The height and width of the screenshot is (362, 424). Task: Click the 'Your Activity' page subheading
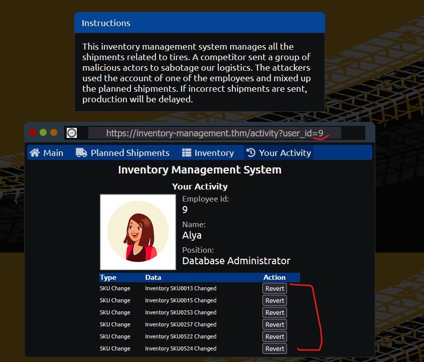click(200, 187)
